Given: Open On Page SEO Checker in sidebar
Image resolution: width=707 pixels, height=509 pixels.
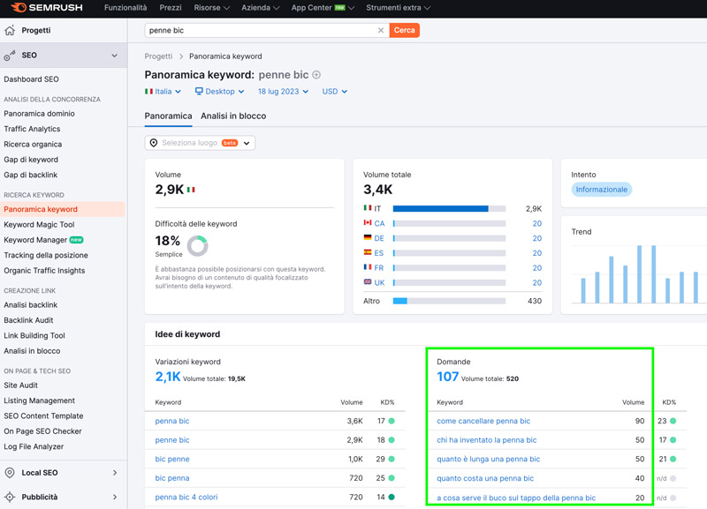Looking at the screenshot, I should pyautogui.click(x=42, y=431).
